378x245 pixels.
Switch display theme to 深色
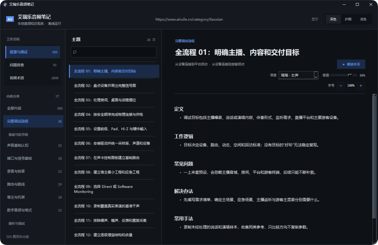[x=333, y=19]
